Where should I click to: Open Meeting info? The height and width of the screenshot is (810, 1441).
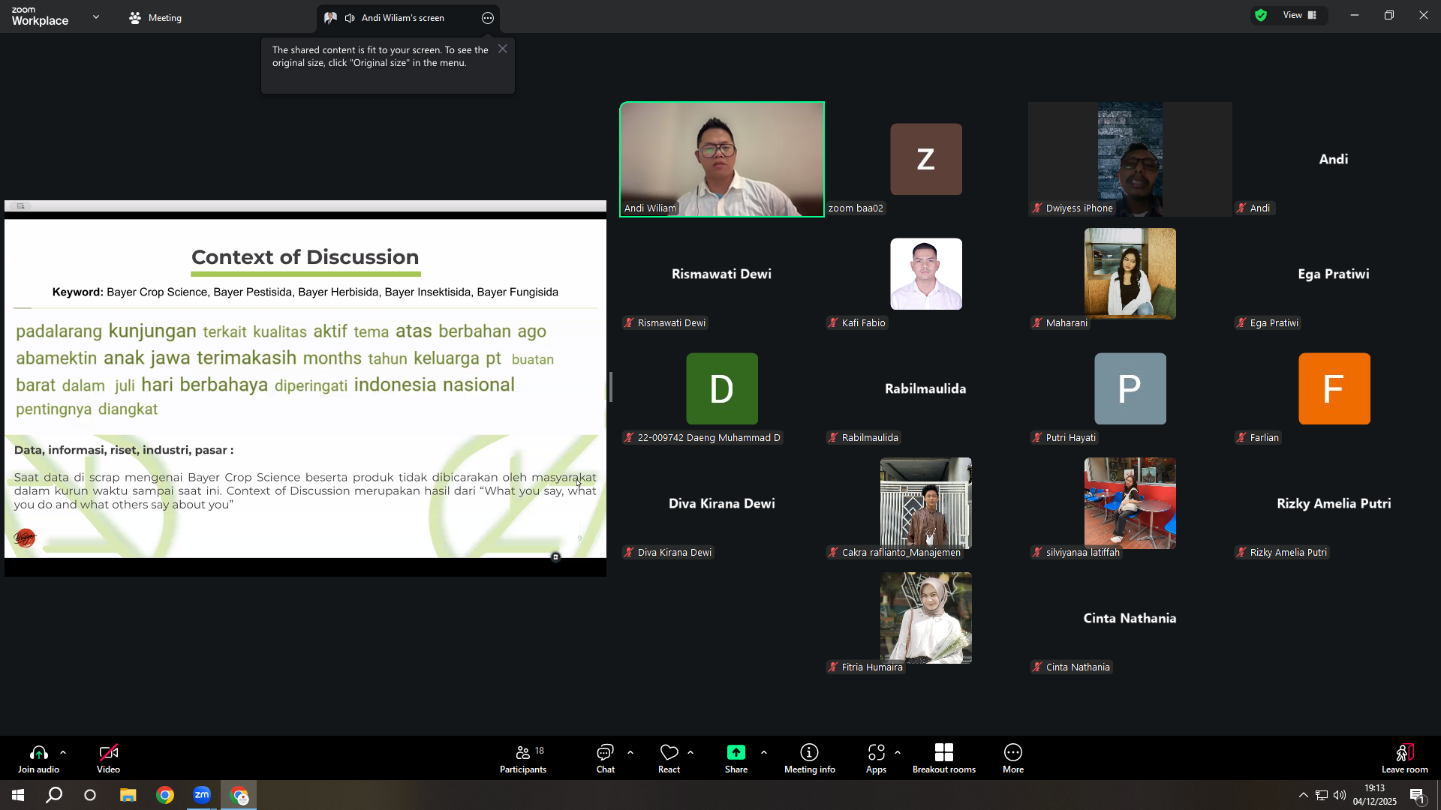(x=809, y=758)
